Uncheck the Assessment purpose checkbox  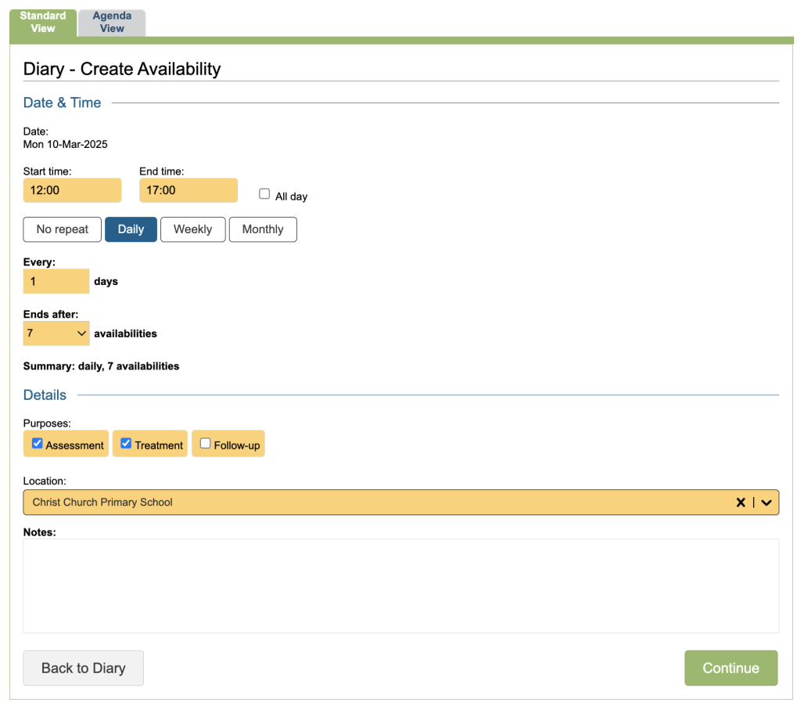point(37,443)
